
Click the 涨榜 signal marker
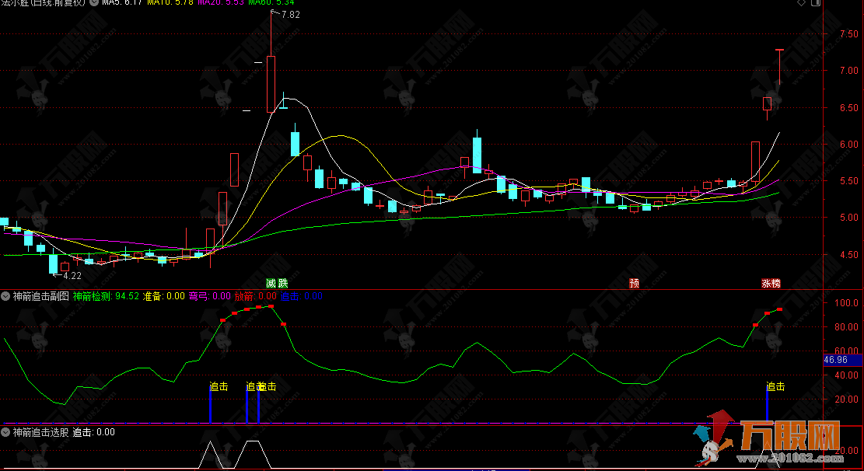(x=771, y=283)
